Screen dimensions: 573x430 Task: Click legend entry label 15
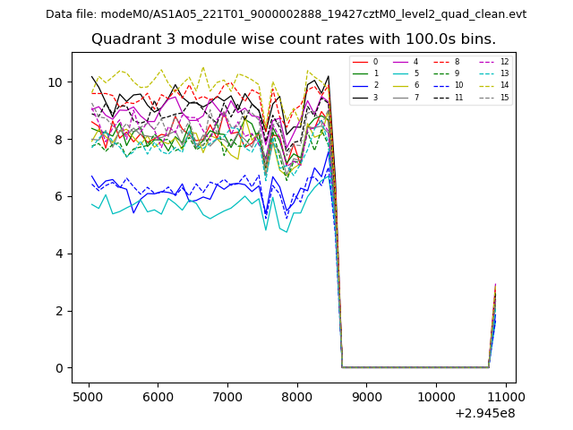[504, 97]
